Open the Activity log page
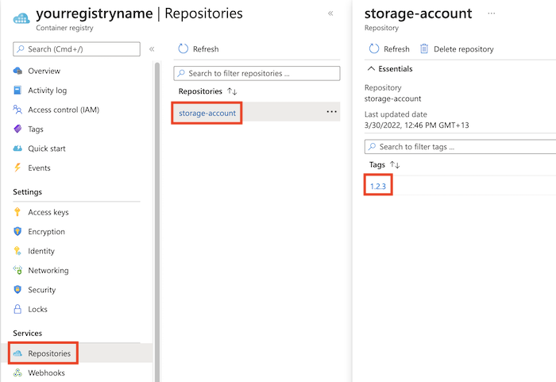556x382 pixels. [x=47, y=91]
